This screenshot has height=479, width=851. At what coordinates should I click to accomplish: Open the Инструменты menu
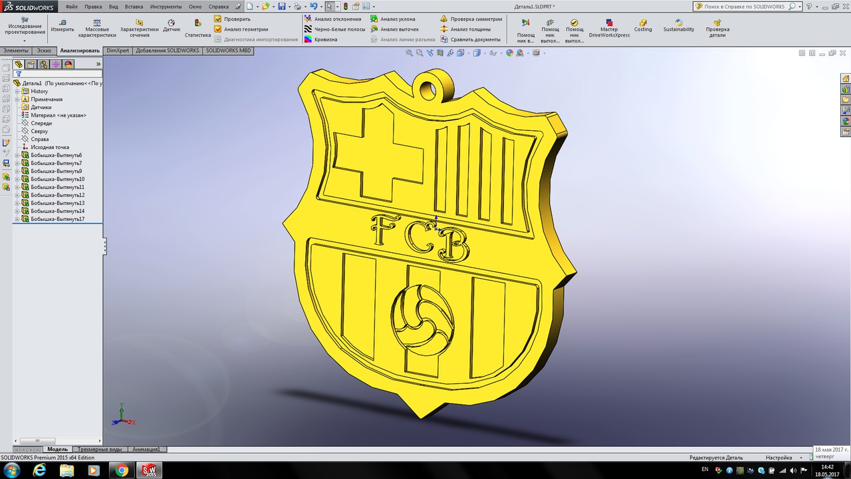click(166, 7)
